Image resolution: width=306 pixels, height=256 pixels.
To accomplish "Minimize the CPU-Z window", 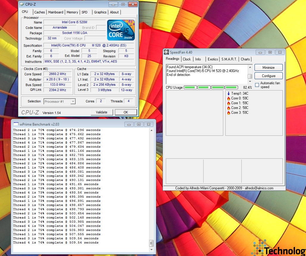I will point(113,4).
